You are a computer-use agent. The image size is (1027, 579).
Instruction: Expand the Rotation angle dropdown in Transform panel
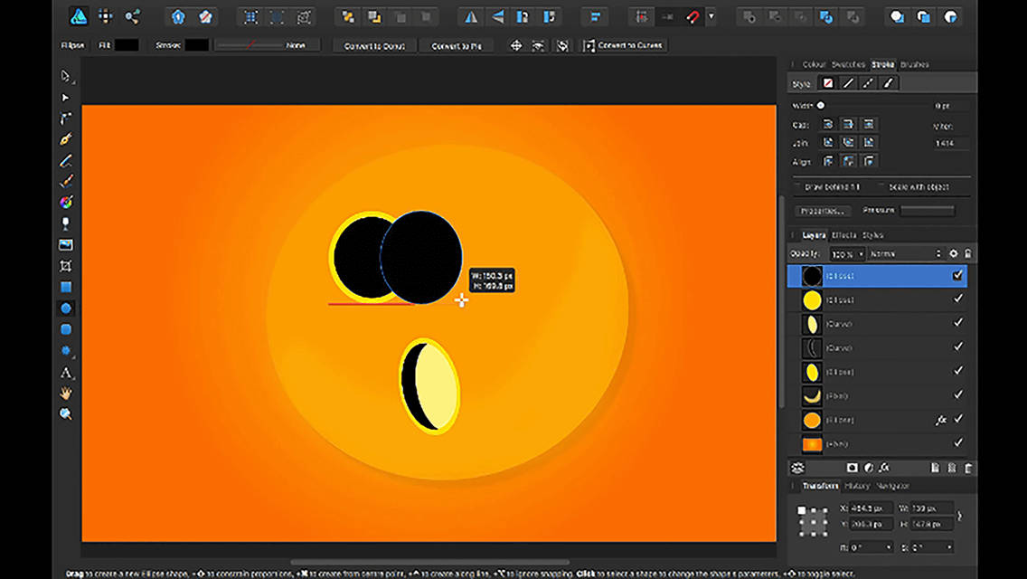889,546
